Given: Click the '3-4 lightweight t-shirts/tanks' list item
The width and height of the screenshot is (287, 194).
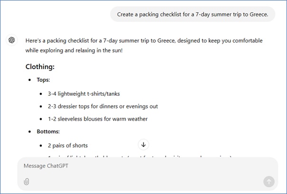Looking at the screenshot, I should click(81, 93).
